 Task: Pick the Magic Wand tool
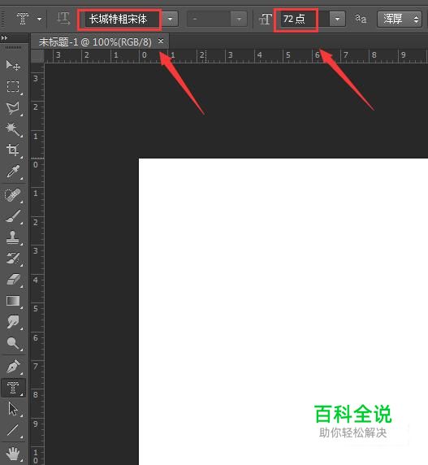pos(13,129)
